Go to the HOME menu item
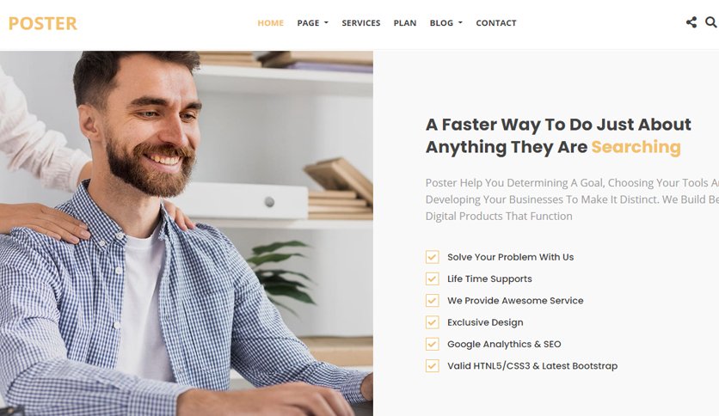The width and height of the screenshot is (719, 416). click(x=271, y=23)
